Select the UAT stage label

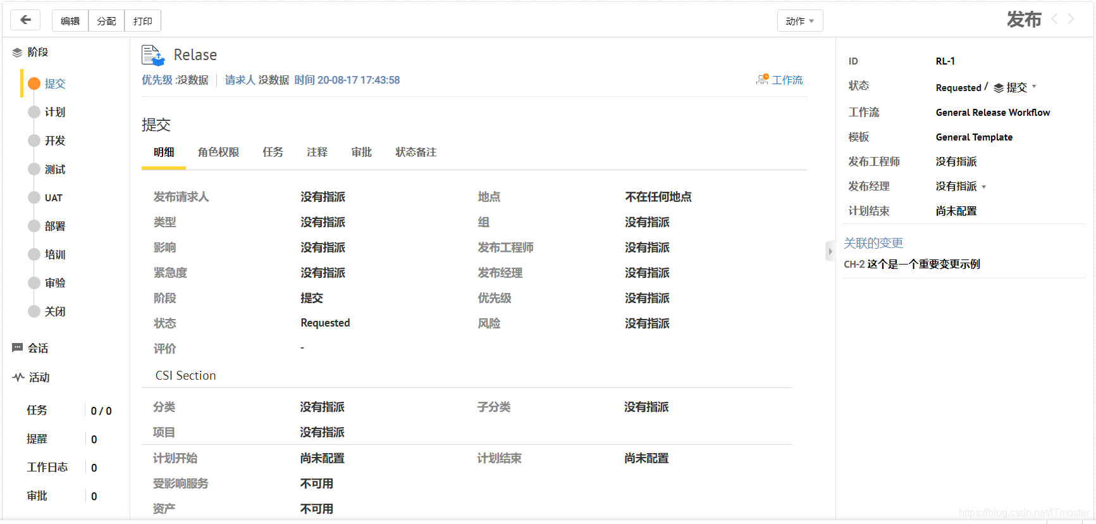coord(54,197)
